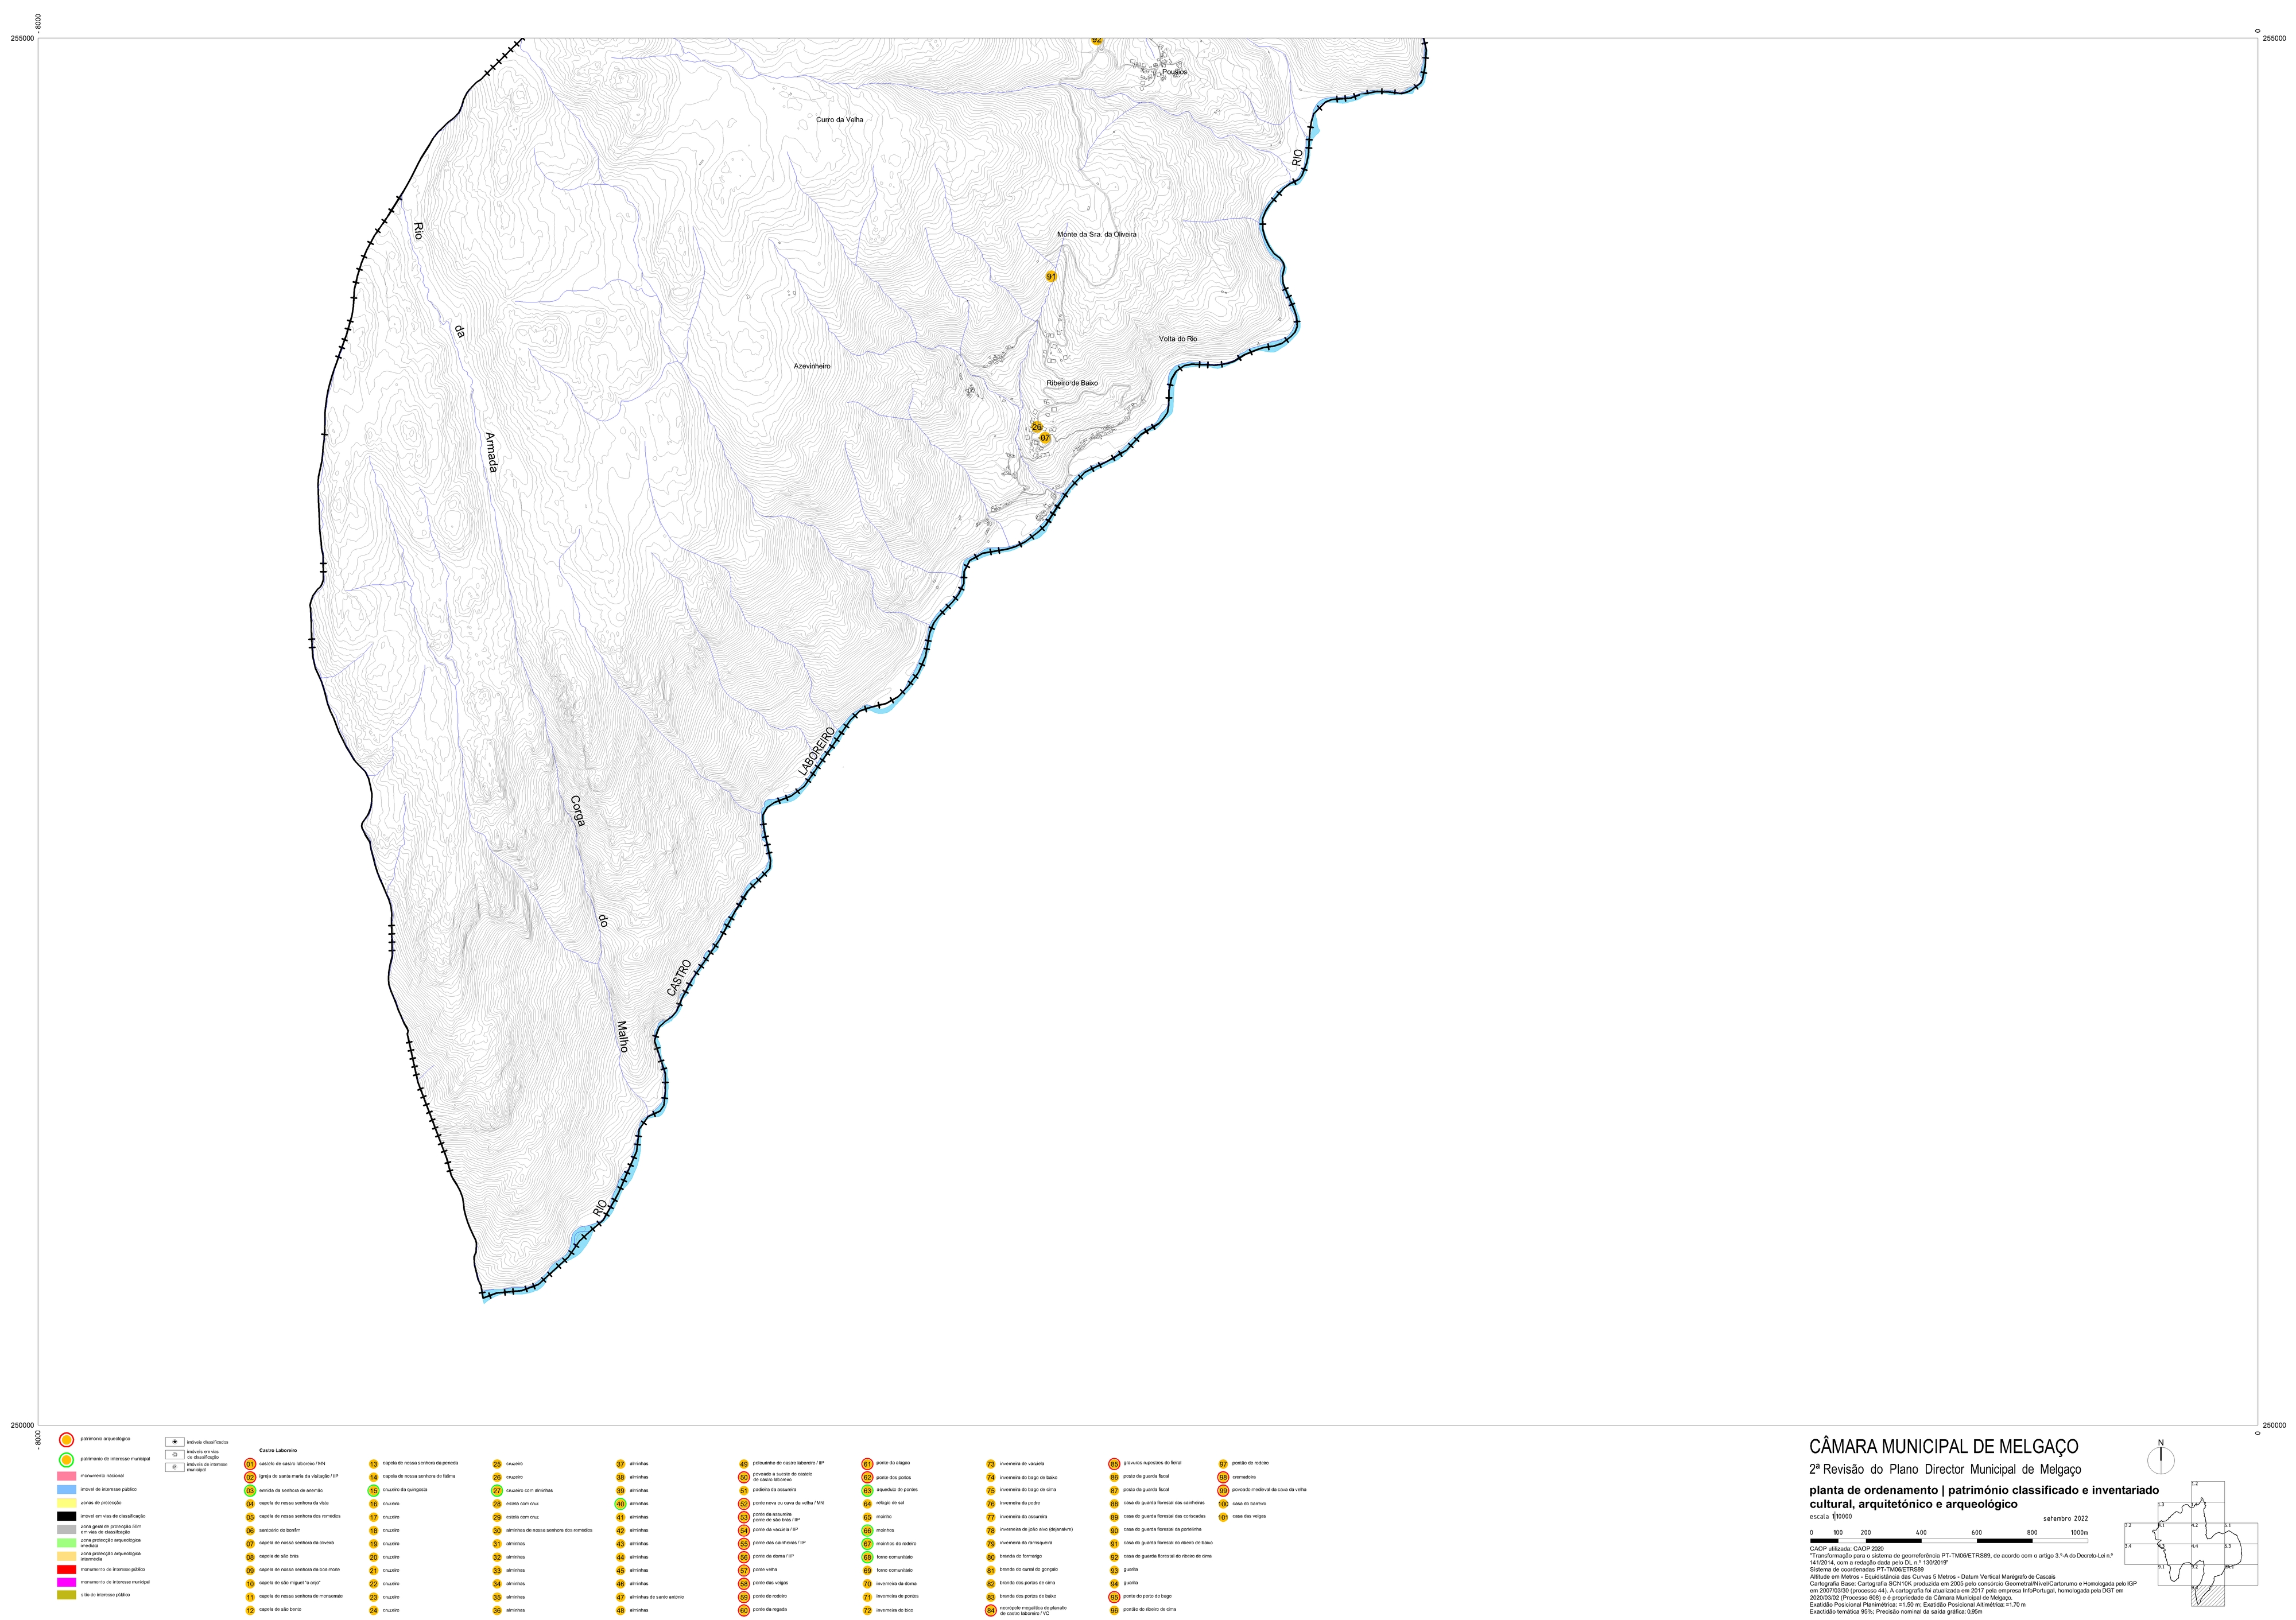Viewport: 2296px width, 1620px height.
Task: Click legend marker 85 gravuras rupestres do fieiral
Action: coord(1114,1464)
